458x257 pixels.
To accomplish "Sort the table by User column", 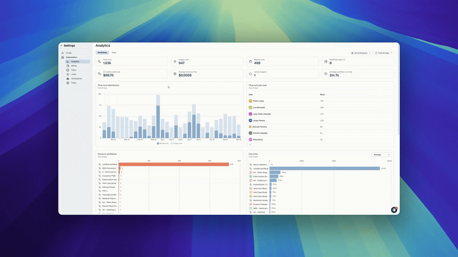I will click(x=251, y=95).
